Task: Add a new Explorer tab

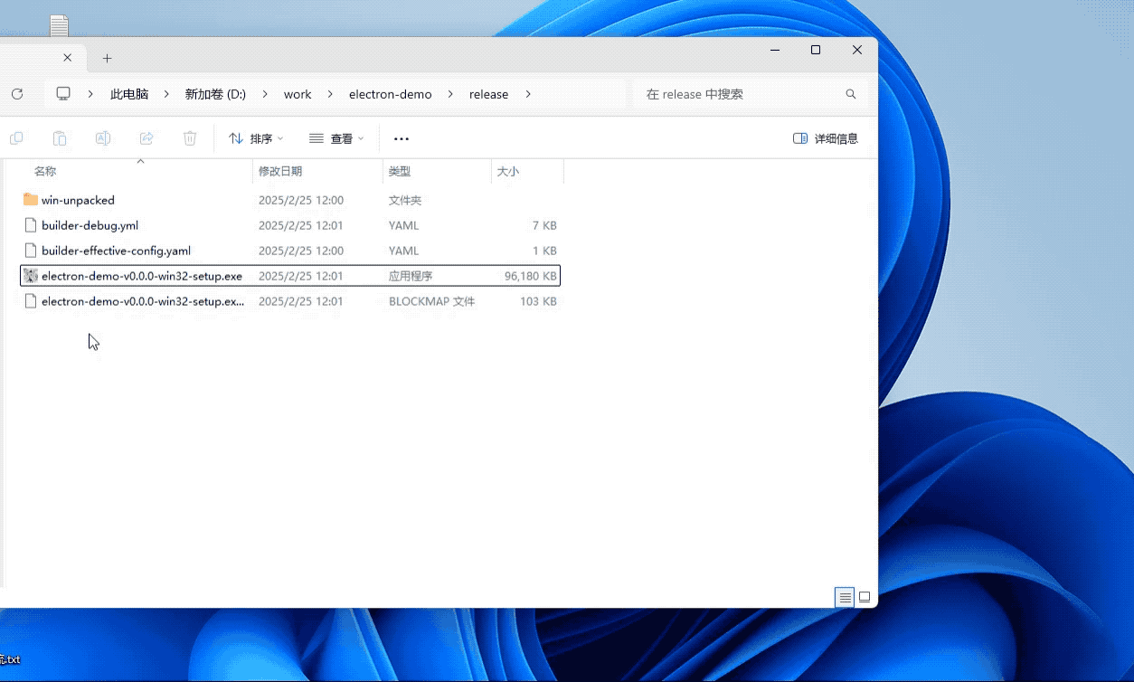Action: tap(107, 58)
